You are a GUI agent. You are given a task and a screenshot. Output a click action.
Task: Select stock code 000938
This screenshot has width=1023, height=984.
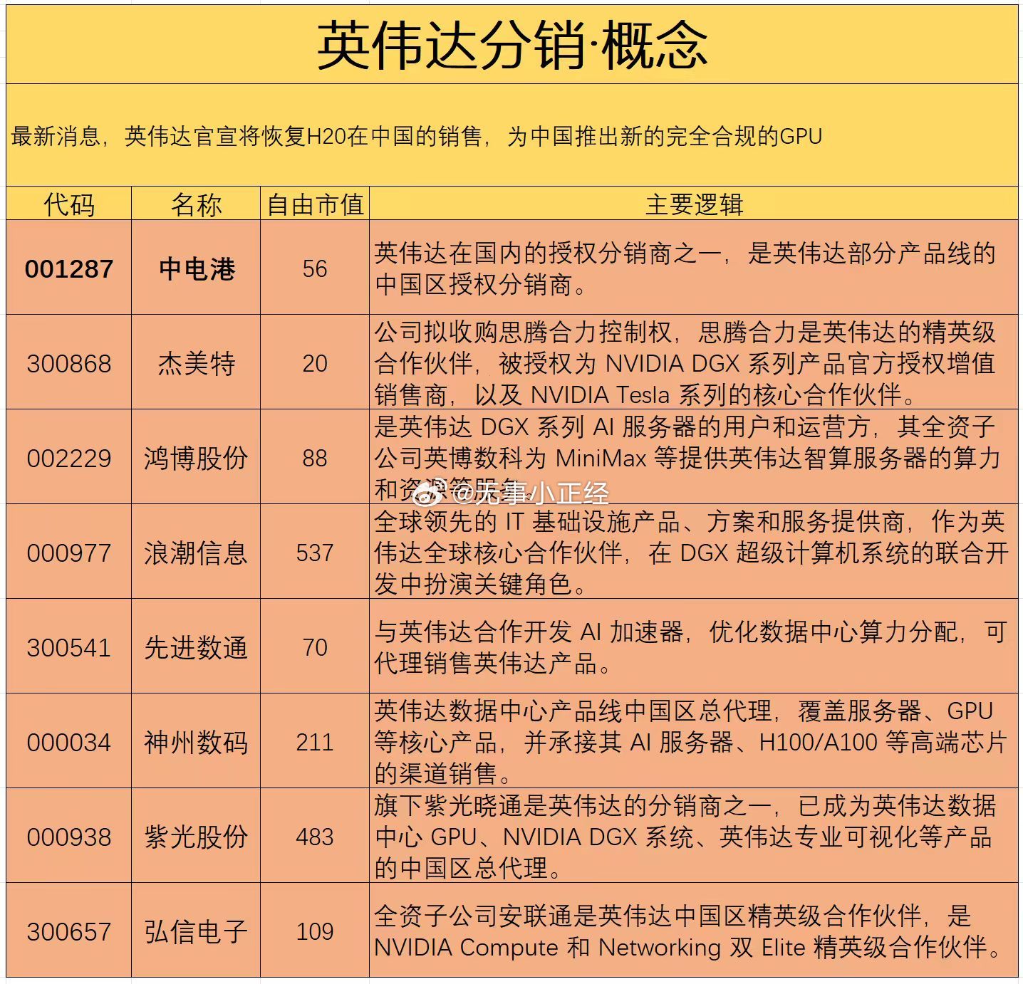69,836
